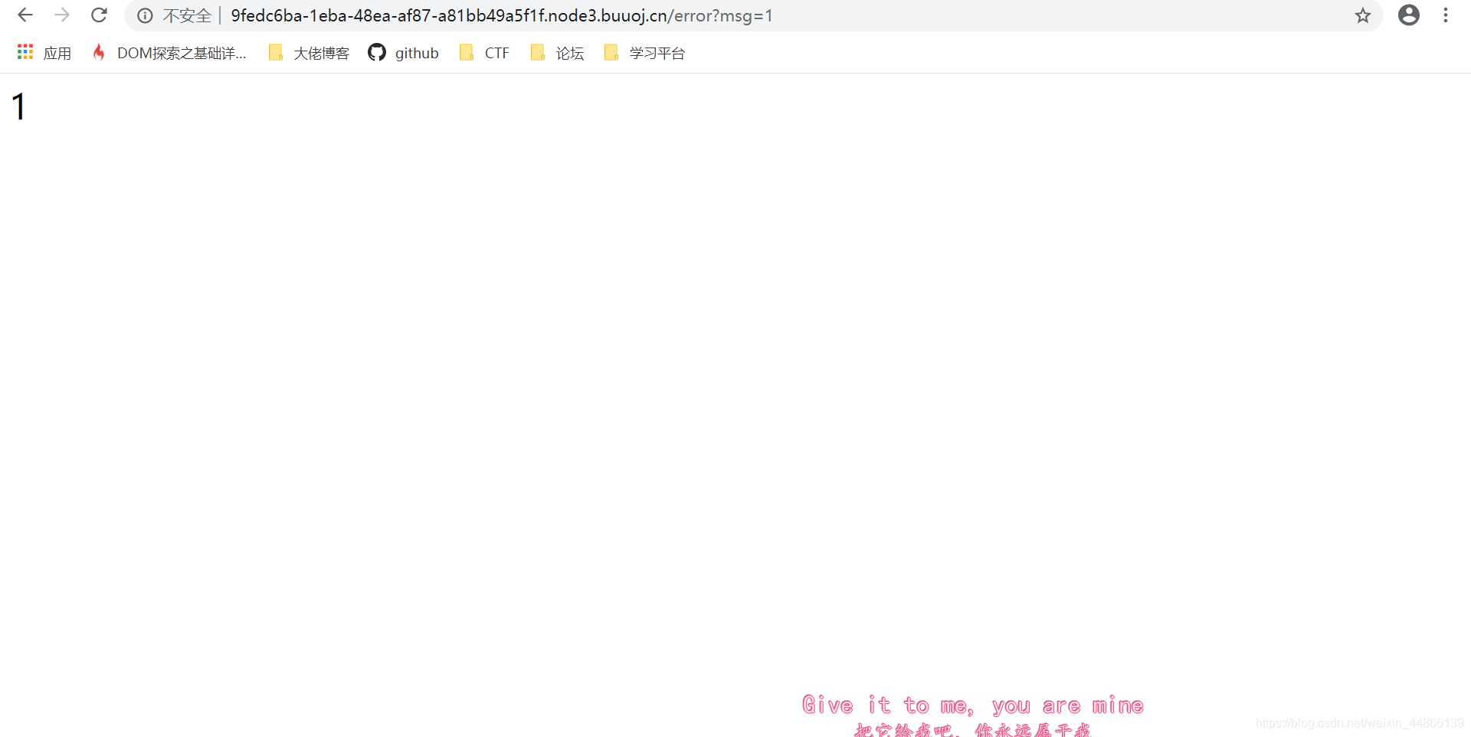Open the 应用 apps shortcut
This screenshot has width=1471, height=737.
[x=44, y=53]
